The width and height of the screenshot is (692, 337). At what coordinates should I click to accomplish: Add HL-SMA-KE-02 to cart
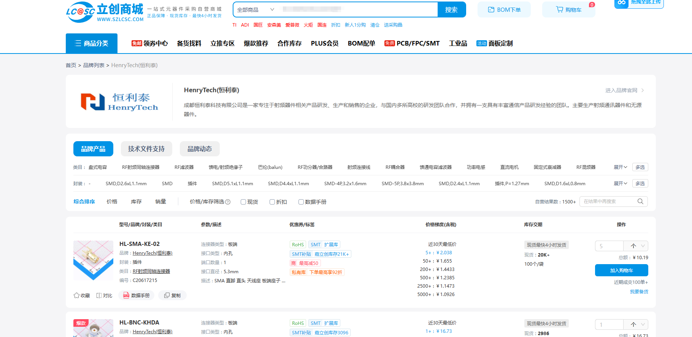tap(622, 270)
